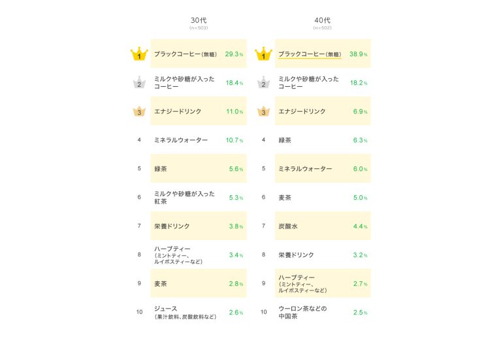Click the 40代 column heading

tap(323, 20)
